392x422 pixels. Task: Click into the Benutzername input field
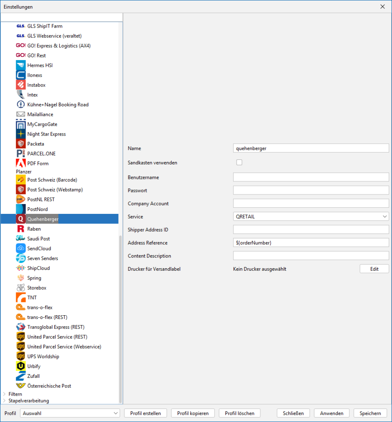[311, 177]
